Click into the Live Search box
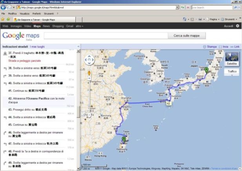 212,7
